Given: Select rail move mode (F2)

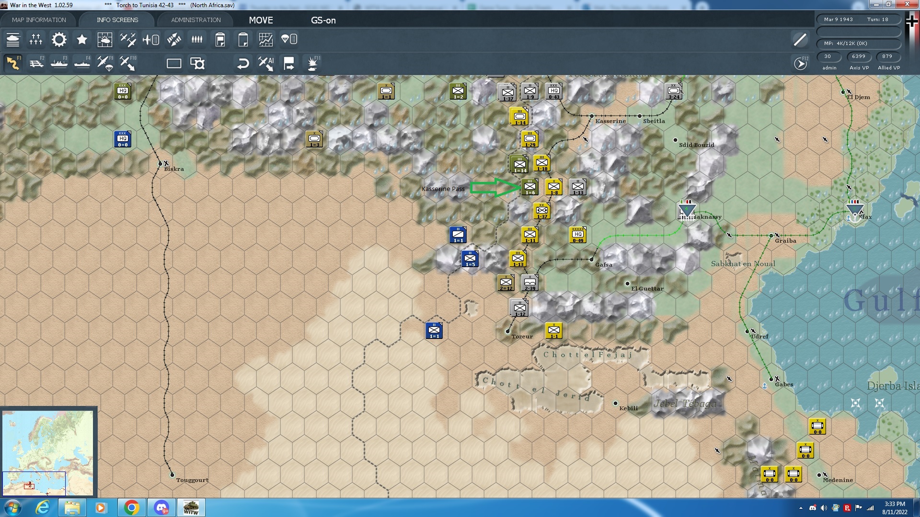Looking at the screenshot, I should coord(36,63).
